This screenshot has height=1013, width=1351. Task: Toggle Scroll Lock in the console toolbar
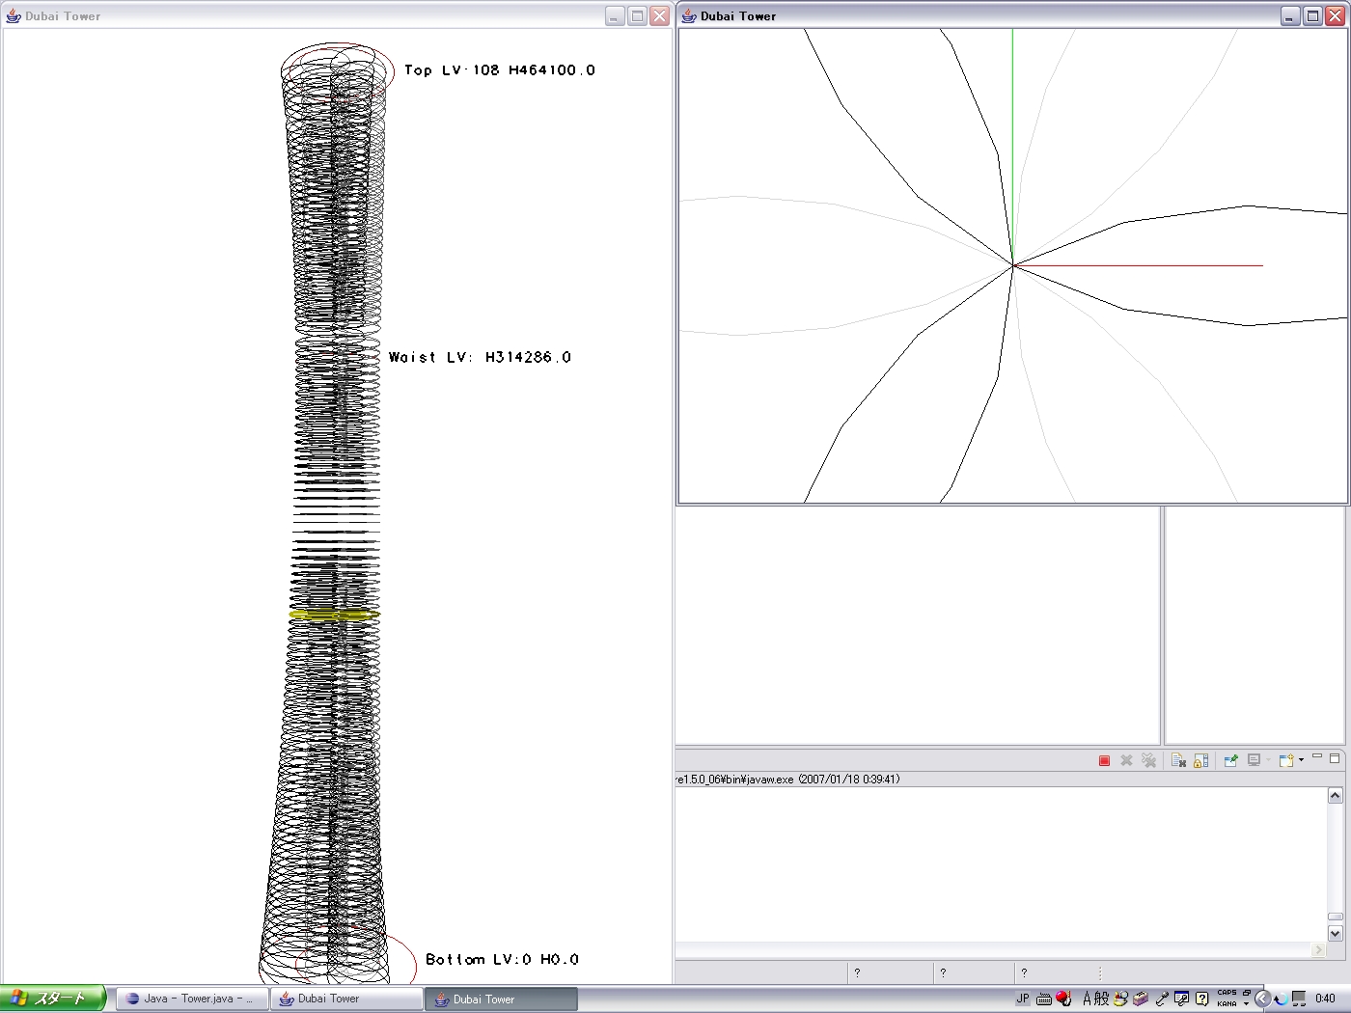1200,760
